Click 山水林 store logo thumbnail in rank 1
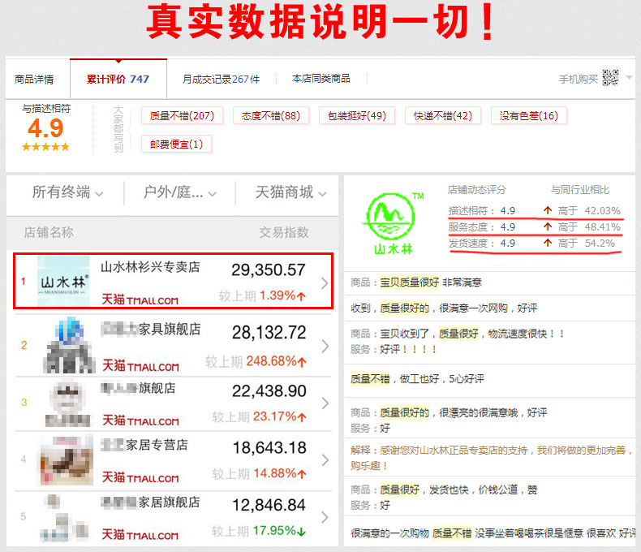 point(63,282)
